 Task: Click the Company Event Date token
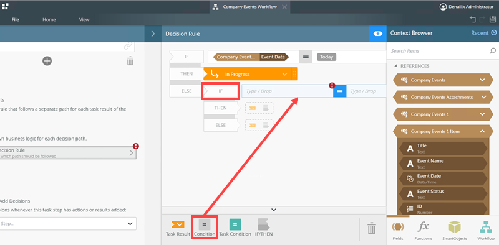pyautogui.click(x=251, y=57)
